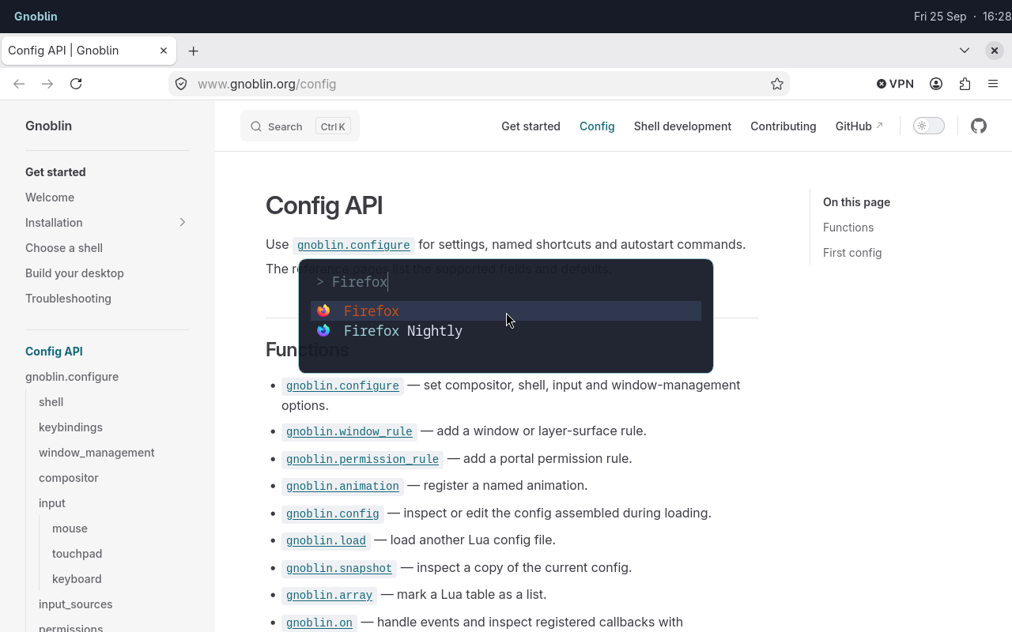The height and width of the screenshot is (632, 1012).
Task: Open the VPN indicator
Action: pyautogui.click(x=895, y=84)
